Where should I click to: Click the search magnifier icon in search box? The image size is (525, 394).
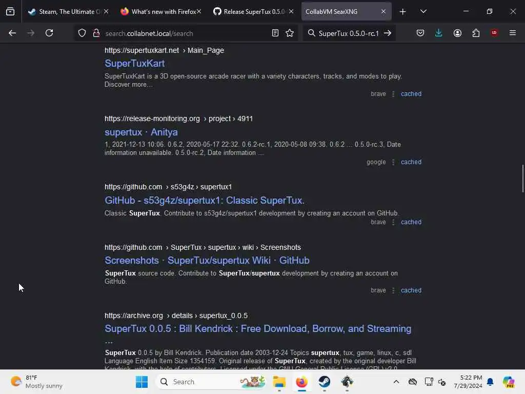tap(311, 33)
